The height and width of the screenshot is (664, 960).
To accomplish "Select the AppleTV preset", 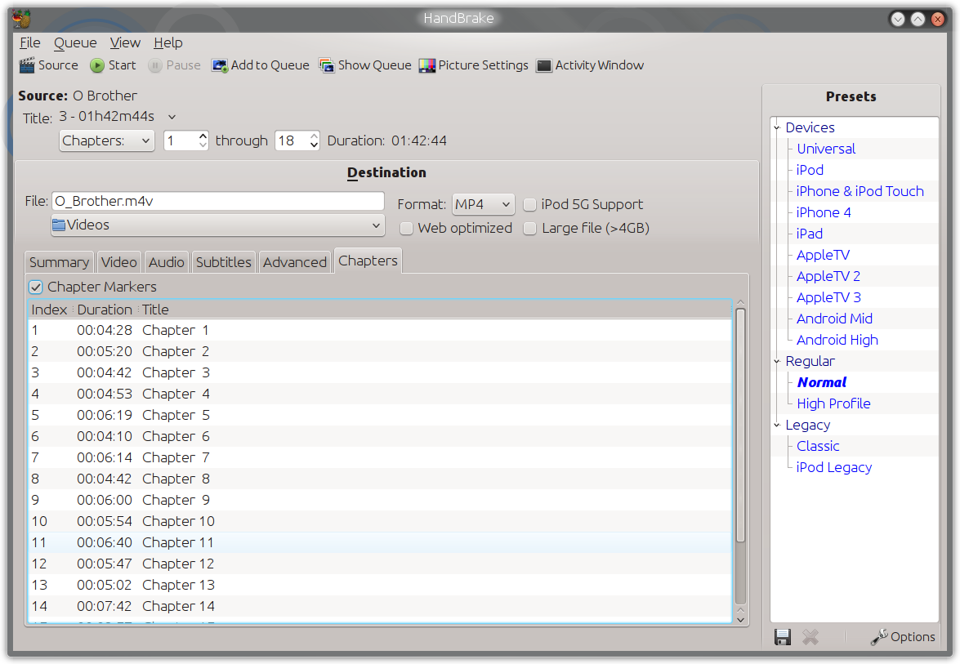I will pyautogui.click(x=823, y=255).
